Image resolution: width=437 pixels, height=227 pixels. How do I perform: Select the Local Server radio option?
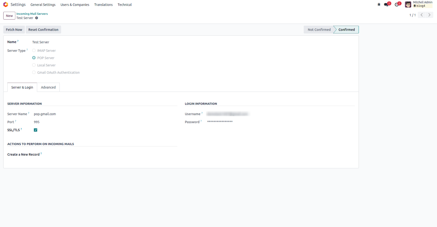click(x=34, y=65)
